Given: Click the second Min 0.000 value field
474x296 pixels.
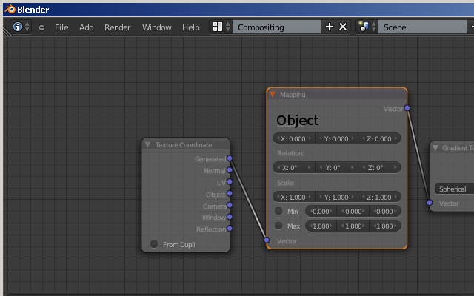Looking at the screenshot, I should coord(353,211).
